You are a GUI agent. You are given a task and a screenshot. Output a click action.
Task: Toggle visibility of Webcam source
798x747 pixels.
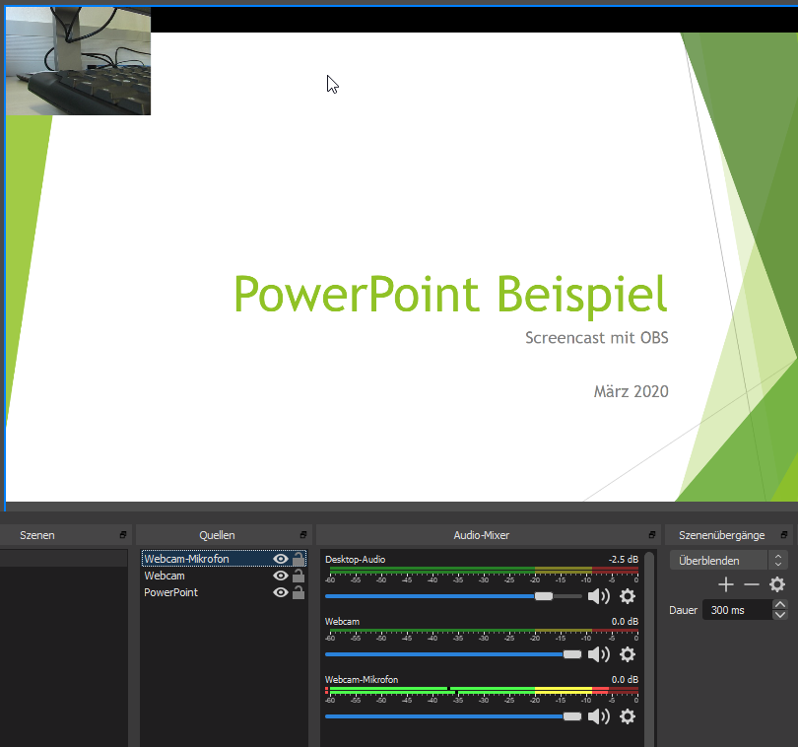[x=281, y=577]
